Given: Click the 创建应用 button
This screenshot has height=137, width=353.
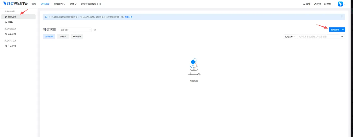Looking at the screenshot, I should pyautogui.click(x=335, y=30).
